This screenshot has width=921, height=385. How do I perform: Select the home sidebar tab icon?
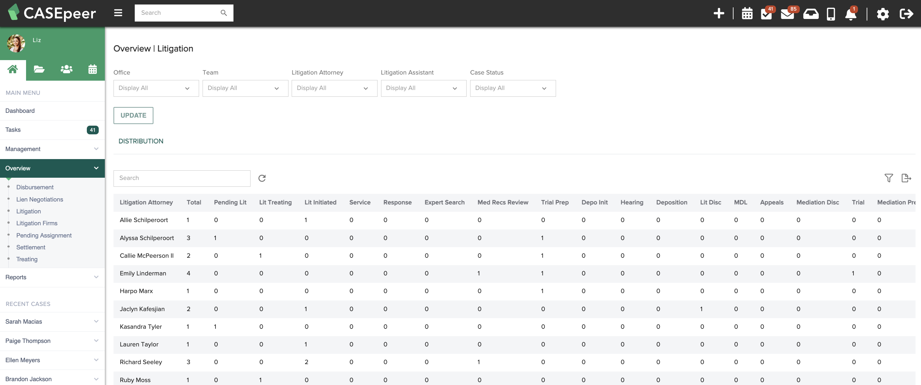13,69
